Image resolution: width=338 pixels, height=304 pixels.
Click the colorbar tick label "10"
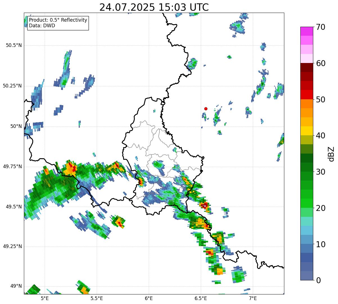tap(320, 244)
